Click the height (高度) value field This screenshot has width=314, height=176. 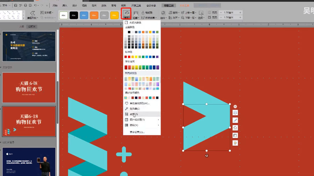click(230, 13)
